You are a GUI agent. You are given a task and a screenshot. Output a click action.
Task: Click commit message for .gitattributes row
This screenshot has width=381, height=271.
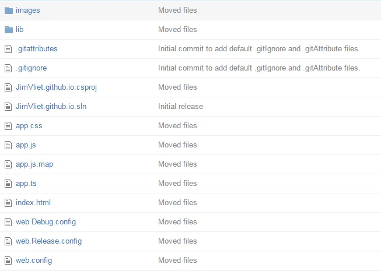pos(258,49)
